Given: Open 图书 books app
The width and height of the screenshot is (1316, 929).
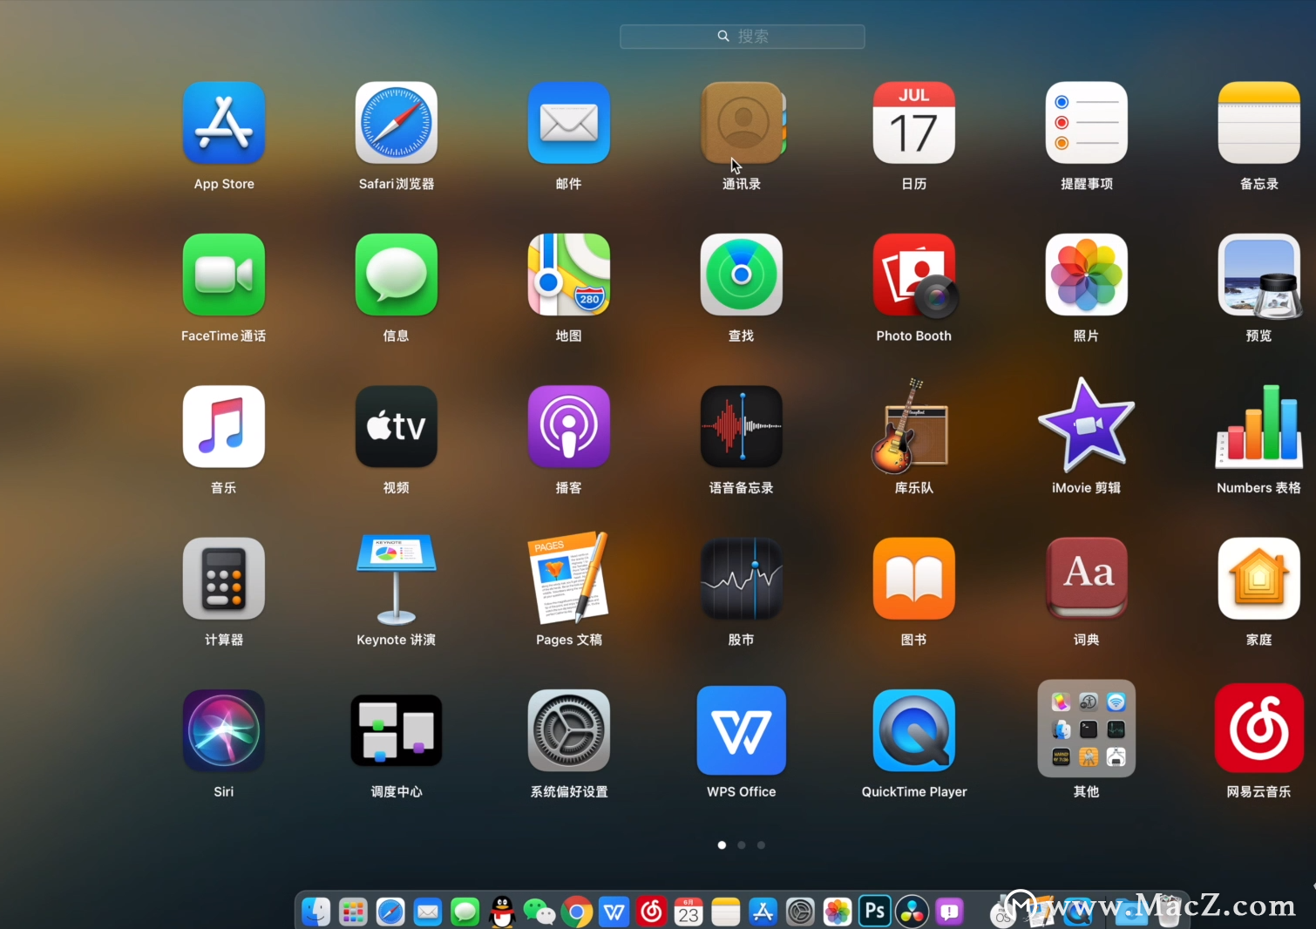Looking at the screenshot, I should tap(914, 578).
